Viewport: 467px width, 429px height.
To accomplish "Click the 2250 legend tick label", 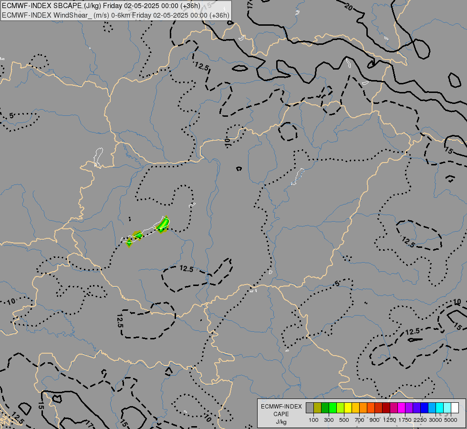I will pyautogui.click(x=421, y=420).
